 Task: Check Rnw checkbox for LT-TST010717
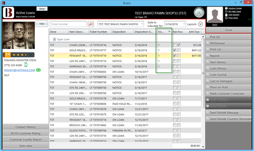click(179, 50)
